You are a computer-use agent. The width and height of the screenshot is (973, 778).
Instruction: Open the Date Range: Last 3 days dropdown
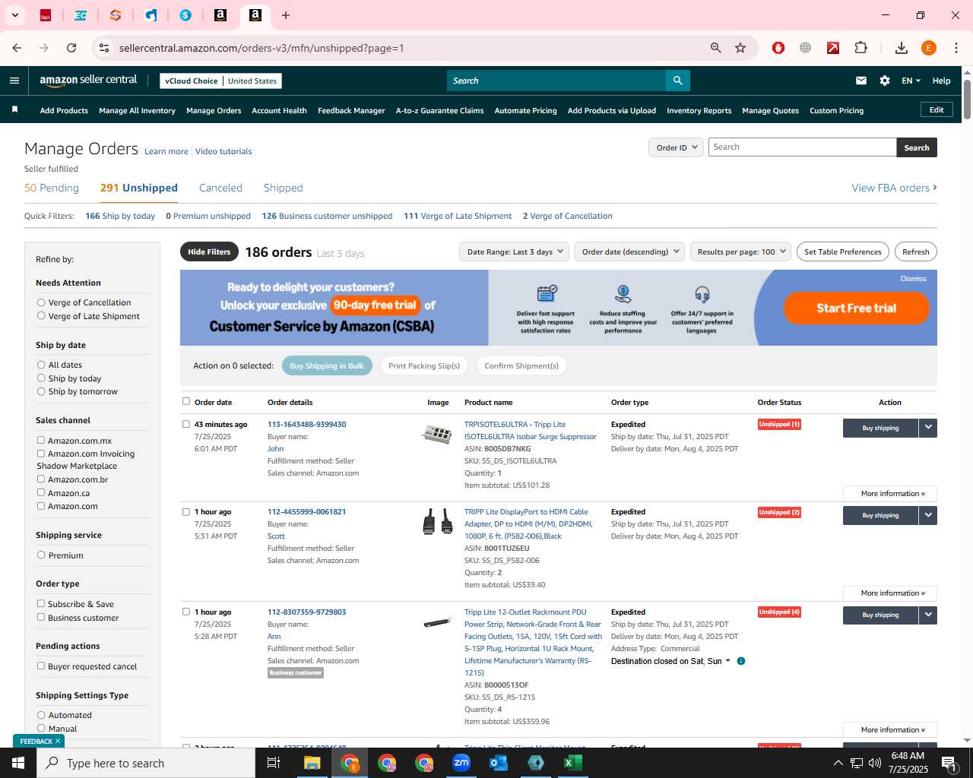(514, 251)
